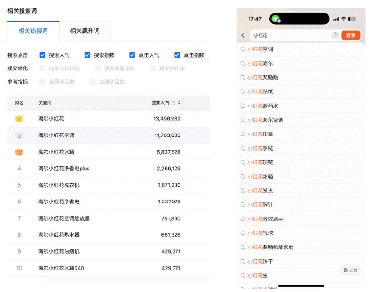Image resolution: width=372 pixels, height=292 pixels.
Task: Click the 搜索人气 help question-mark icon
Action: coord(173,103)
